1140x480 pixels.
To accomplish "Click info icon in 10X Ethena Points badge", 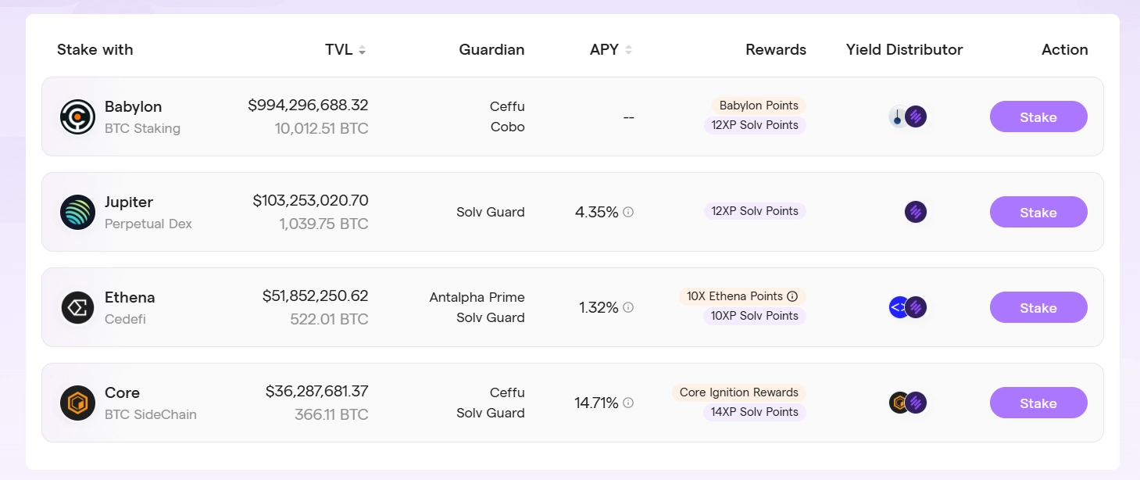I will pyautogui.click(x=792, y=296).
